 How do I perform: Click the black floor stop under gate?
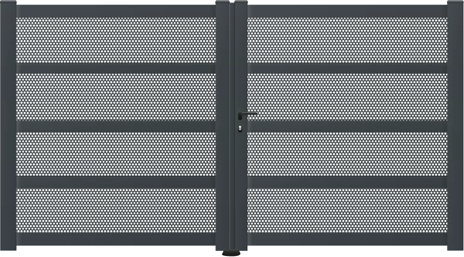click(231, 253)
